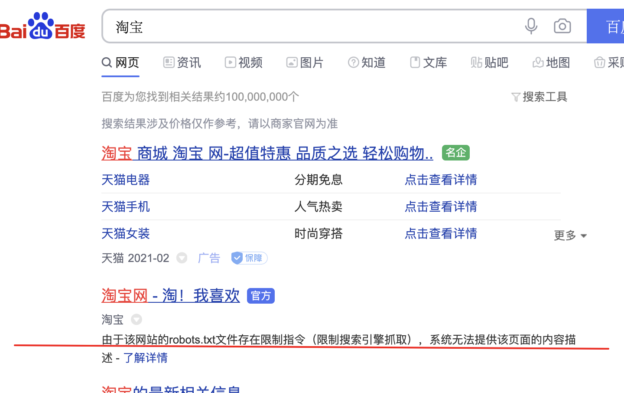This screenshot has height=393, width=624.
Task: Click the blue 官方 badge
Action: pos(261,296)
